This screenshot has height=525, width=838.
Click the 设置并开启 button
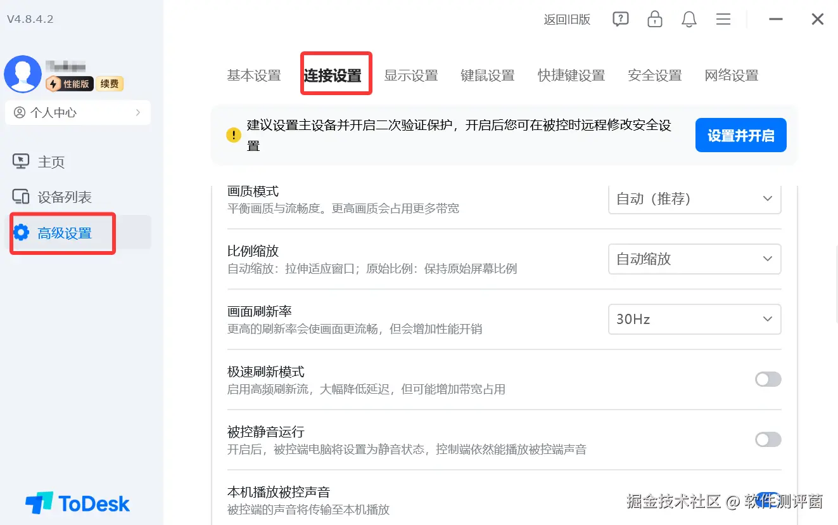pyautogui.click(x=740, y=135)
